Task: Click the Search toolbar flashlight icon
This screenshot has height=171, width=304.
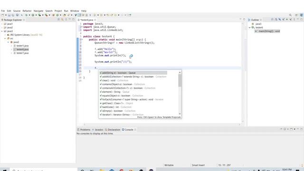Action: point(68,15)
